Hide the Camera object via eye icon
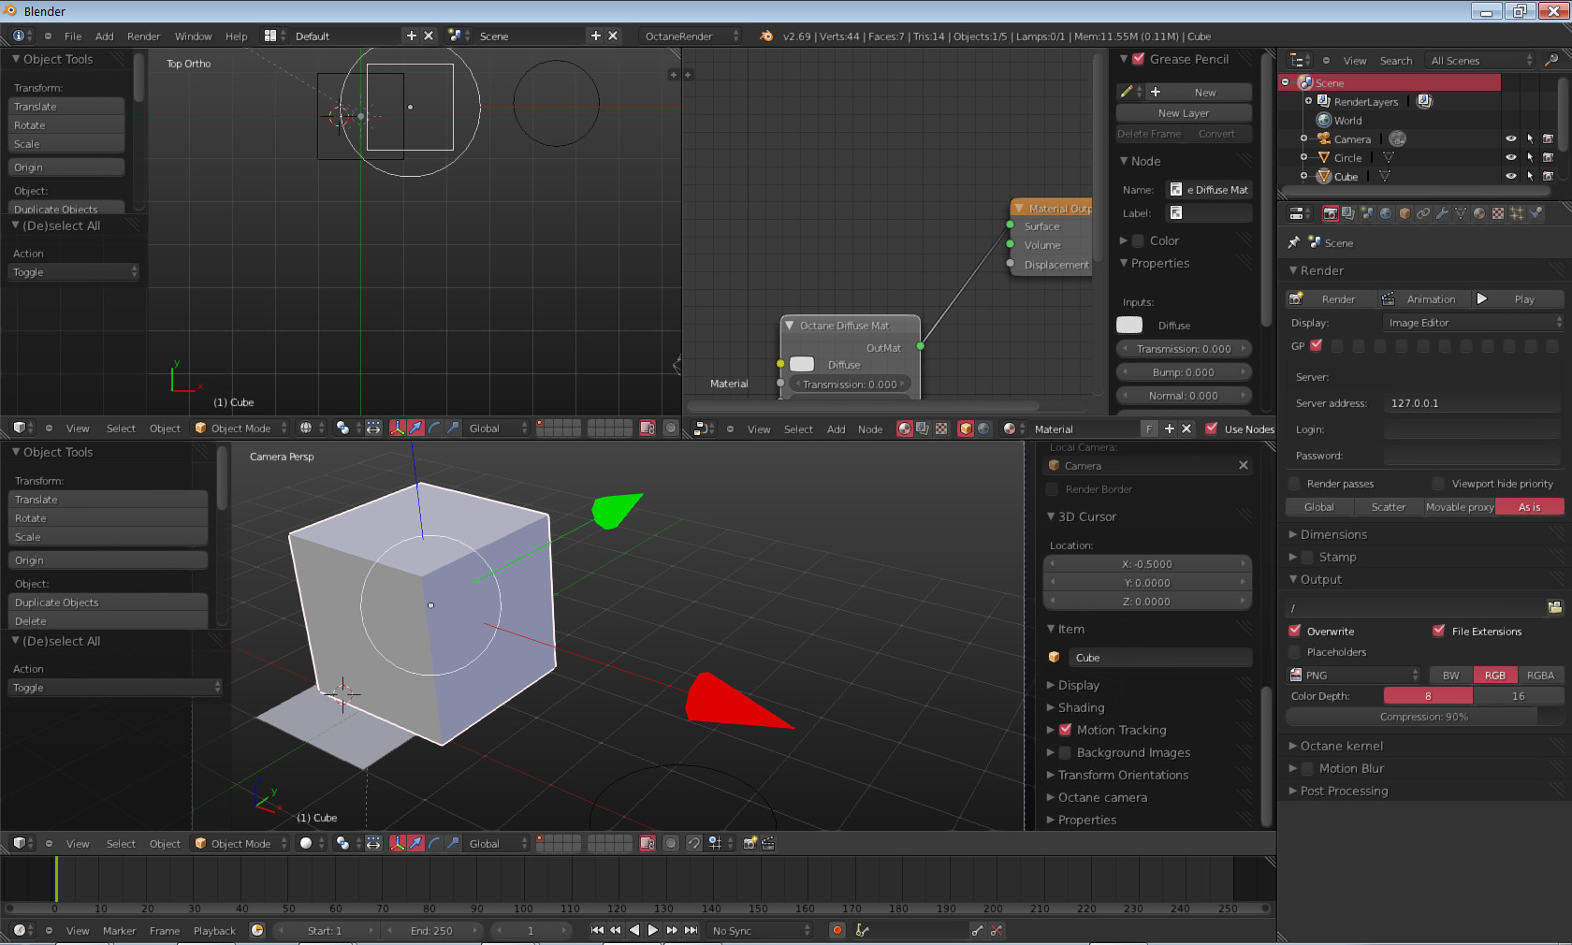Viewport: 1572px width, 945px height. [x=1510, y=138]
